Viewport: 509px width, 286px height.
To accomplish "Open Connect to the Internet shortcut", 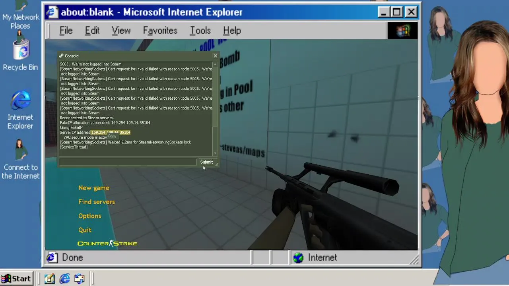I will pos(20,160).
